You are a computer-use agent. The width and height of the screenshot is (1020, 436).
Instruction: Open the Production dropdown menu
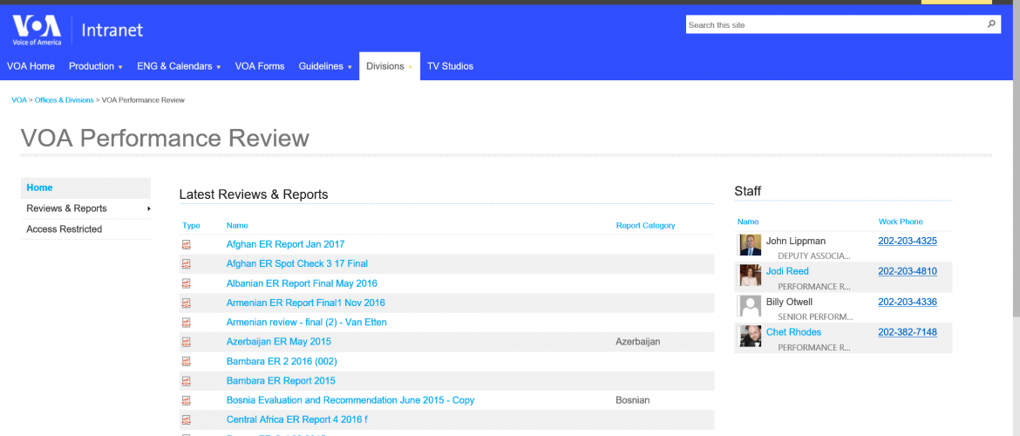click(96, 66)
